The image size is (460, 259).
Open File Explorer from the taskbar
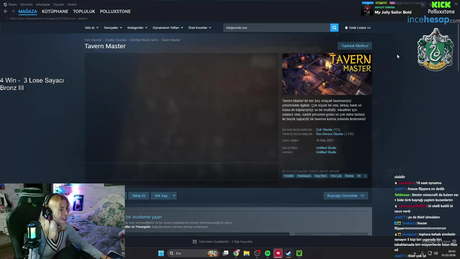click(x=247, y=253)
